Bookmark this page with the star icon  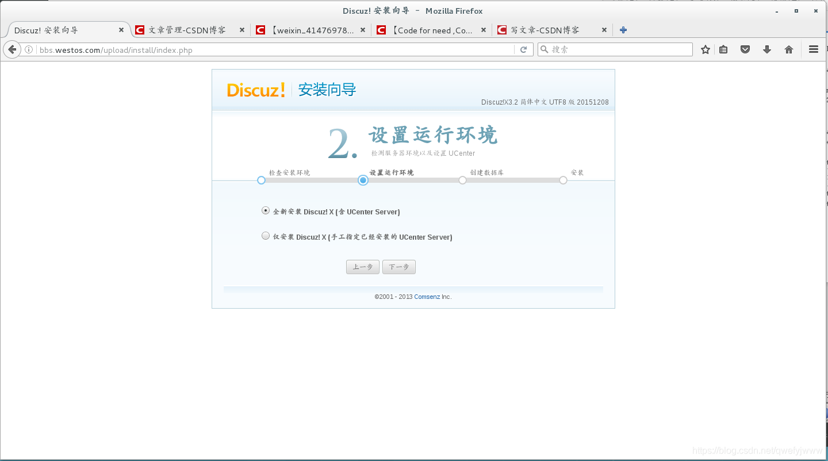(x=706, y=50)
